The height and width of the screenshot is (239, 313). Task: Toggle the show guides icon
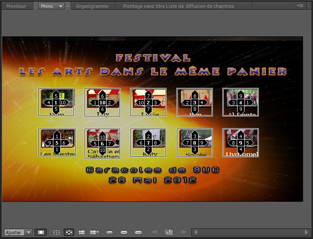click(x=82, y=233)
